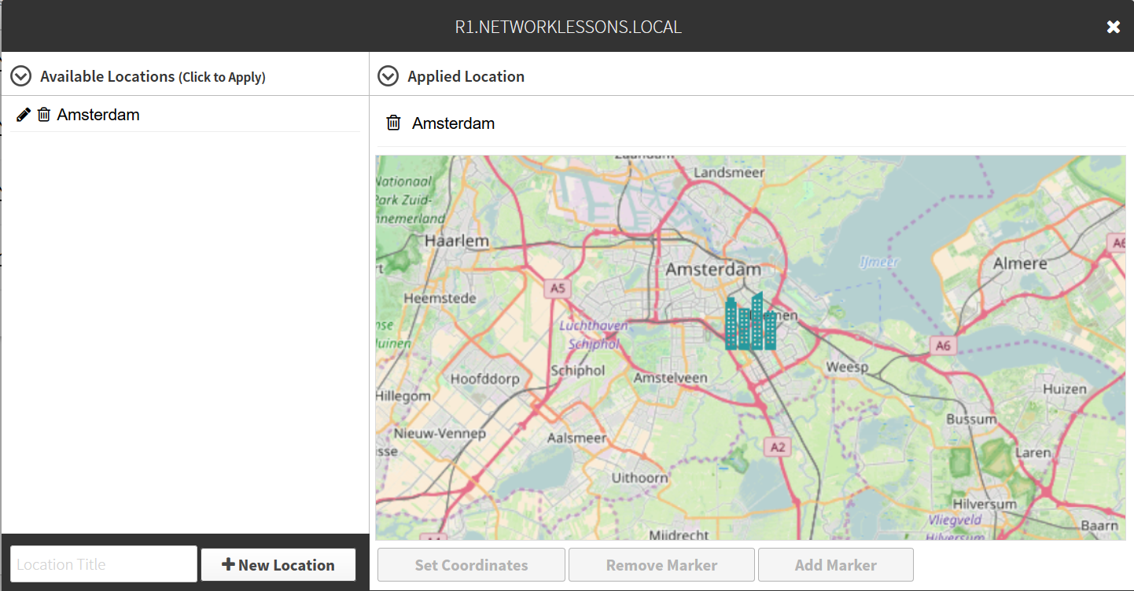Image resolution: width=1134 pixels, height=591 pixels.
Task: Delete Amsterdam from Available Locations list
Action: [44, 115]
